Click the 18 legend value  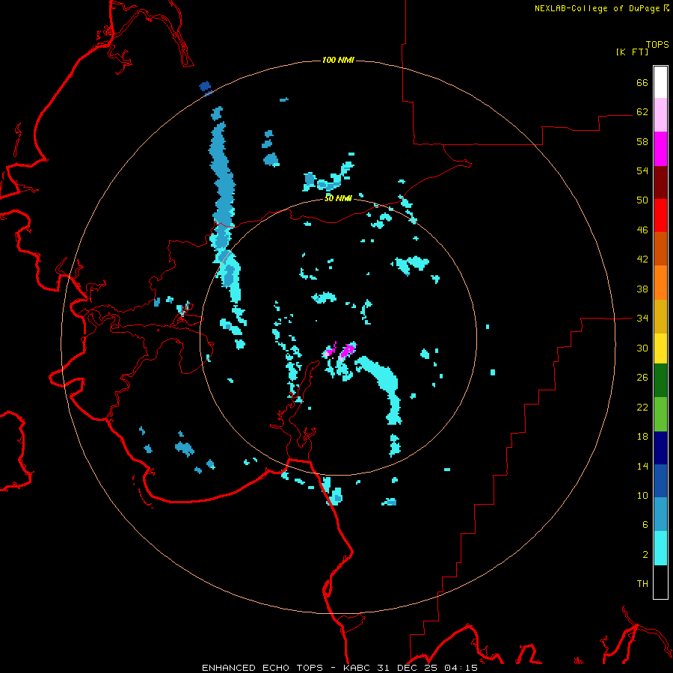[642, 437]
